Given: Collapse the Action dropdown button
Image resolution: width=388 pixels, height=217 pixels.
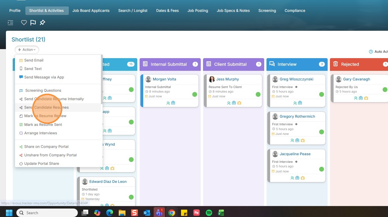Looking at the screenshot, I should point(27,50).
